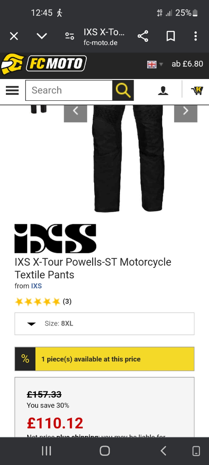The height and width of the screenshot is (465, 209).
Task: Select the small pants thumbnail image
Action: (x=39, y=109)
